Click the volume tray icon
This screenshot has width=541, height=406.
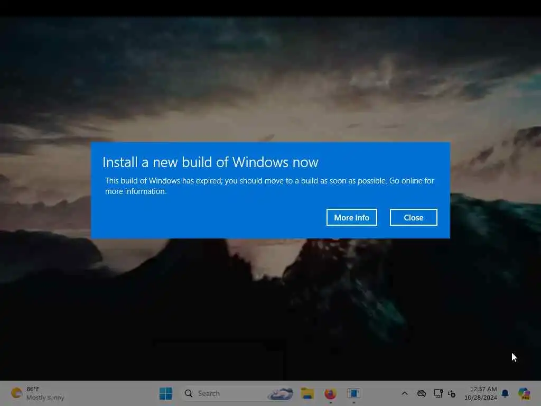pos(452,393)
